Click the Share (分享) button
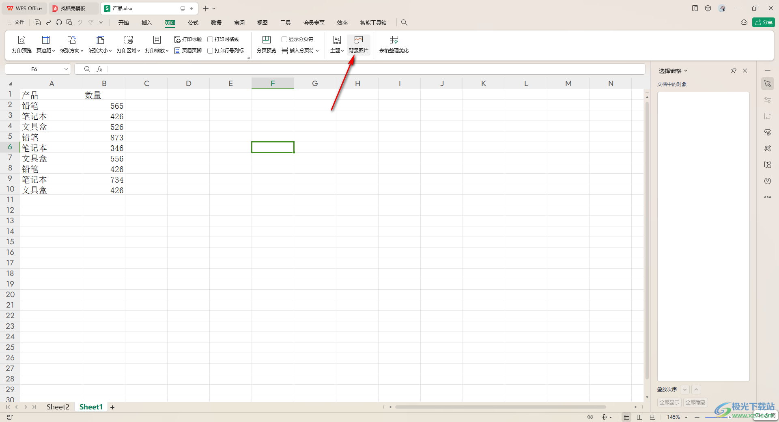Screen dimensions: 779x422 click(764, 22)
